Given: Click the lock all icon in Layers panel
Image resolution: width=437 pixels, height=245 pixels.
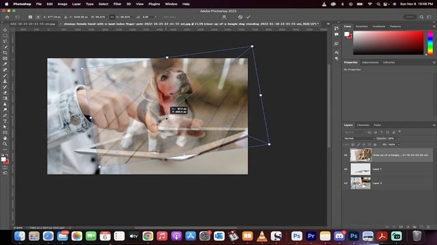Looking at the screenshot, I should tap(375, 145).
